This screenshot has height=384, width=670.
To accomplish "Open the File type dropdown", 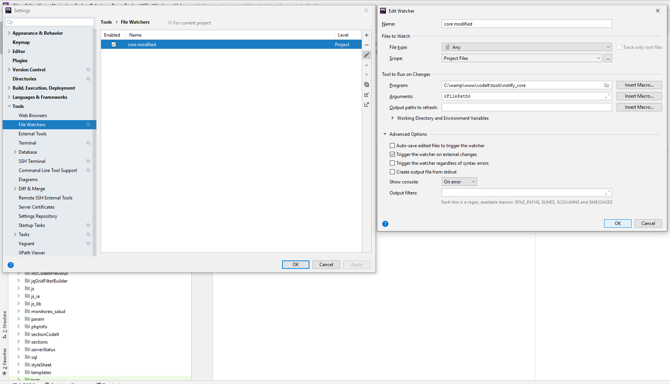I will pos(526,47).
